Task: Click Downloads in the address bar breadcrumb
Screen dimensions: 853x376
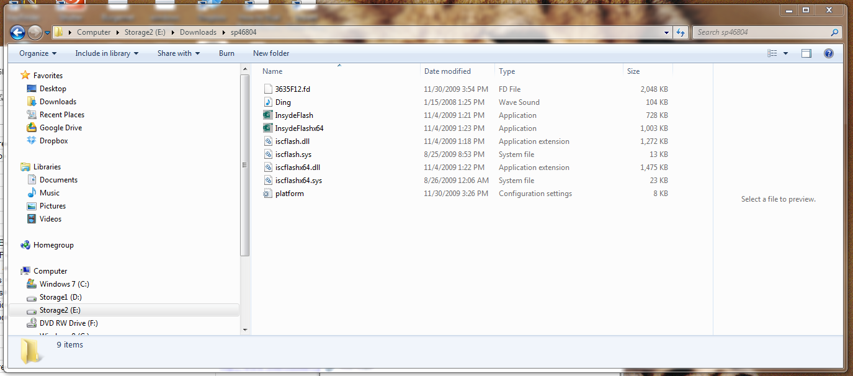Action: [198, 32]
